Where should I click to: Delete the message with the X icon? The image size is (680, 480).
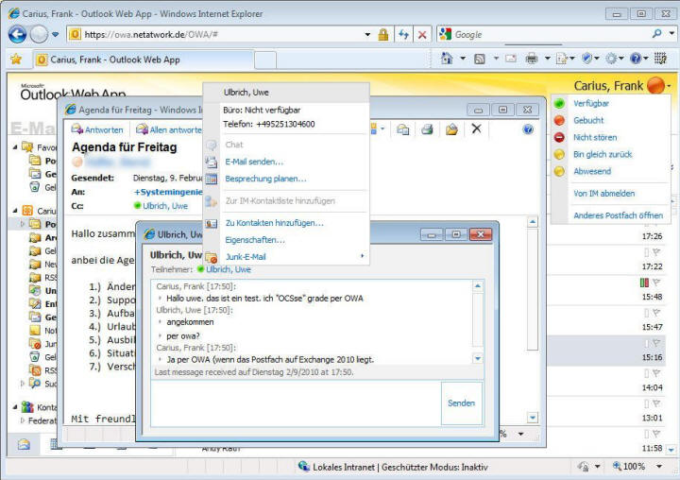tap(476, 129)
